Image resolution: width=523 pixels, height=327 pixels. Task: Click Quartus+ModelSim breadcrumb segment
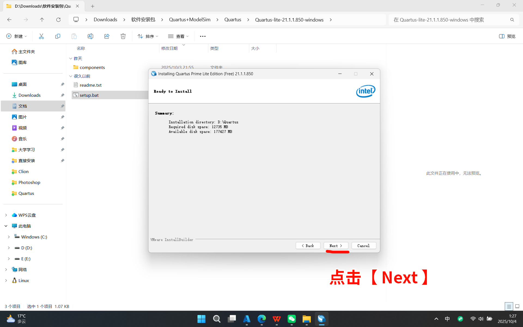click(190, 20)
